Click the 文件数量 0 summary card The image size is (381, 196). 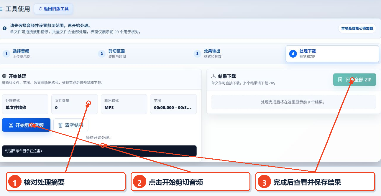point(75,104)
